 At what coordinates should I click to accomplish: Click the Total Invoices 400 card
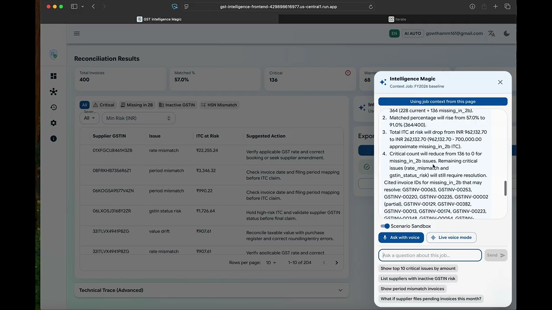(x=120, y=79)
